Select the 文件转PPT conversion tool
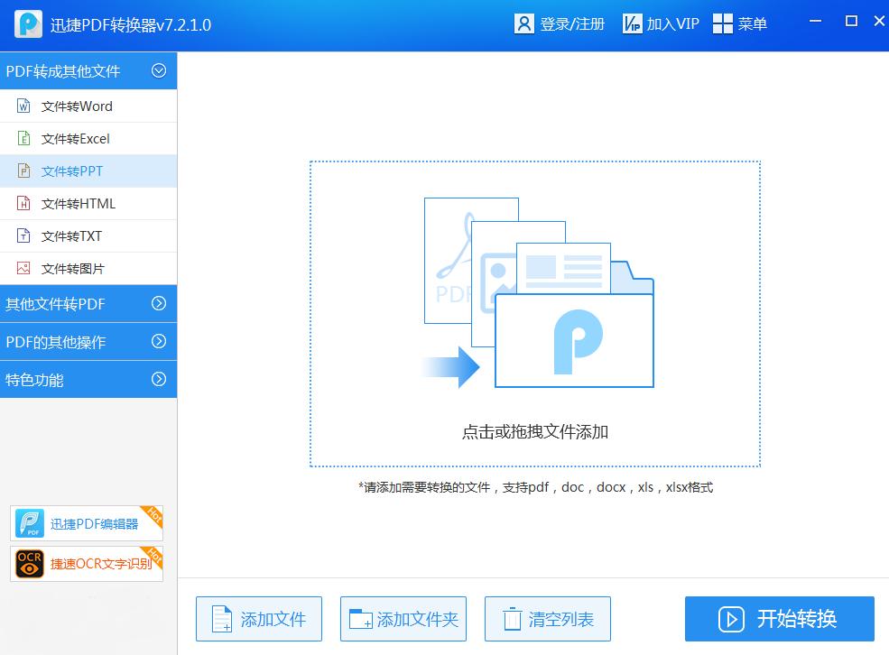This screenshot has width=889, height=655. pyautogui.click(x=72, y=171)
